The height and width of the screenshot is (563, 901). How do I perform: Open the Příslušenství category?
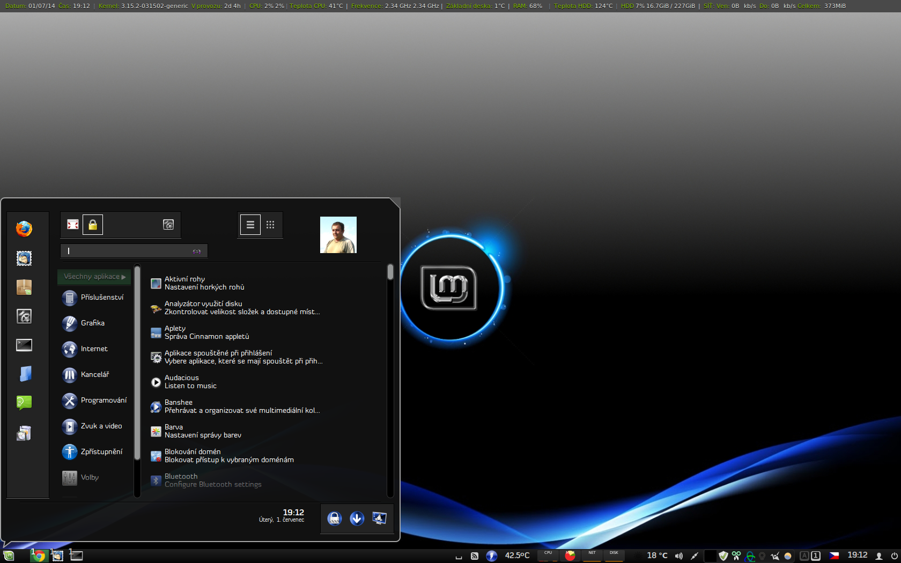(94, 298)
